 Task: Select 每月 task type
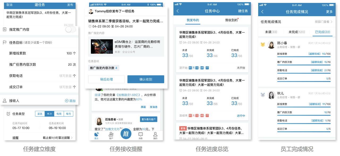coord(68,114)
